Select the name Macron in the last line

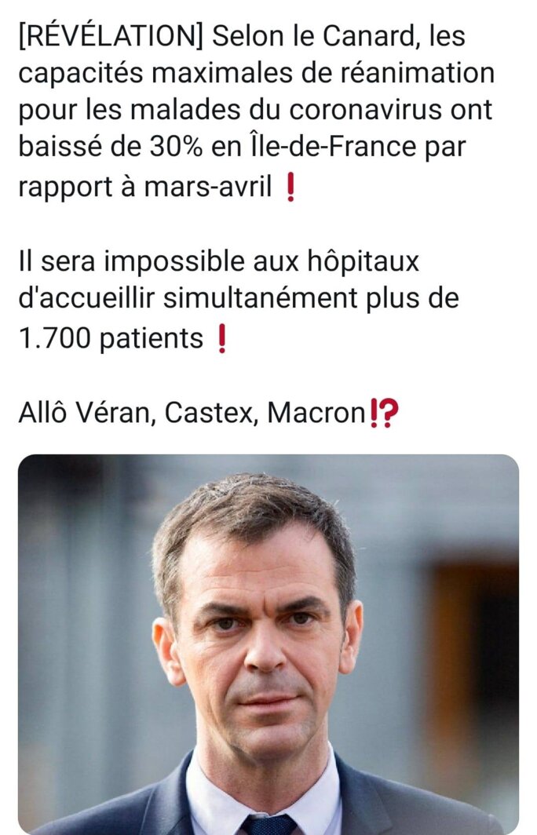pos(316,414)
